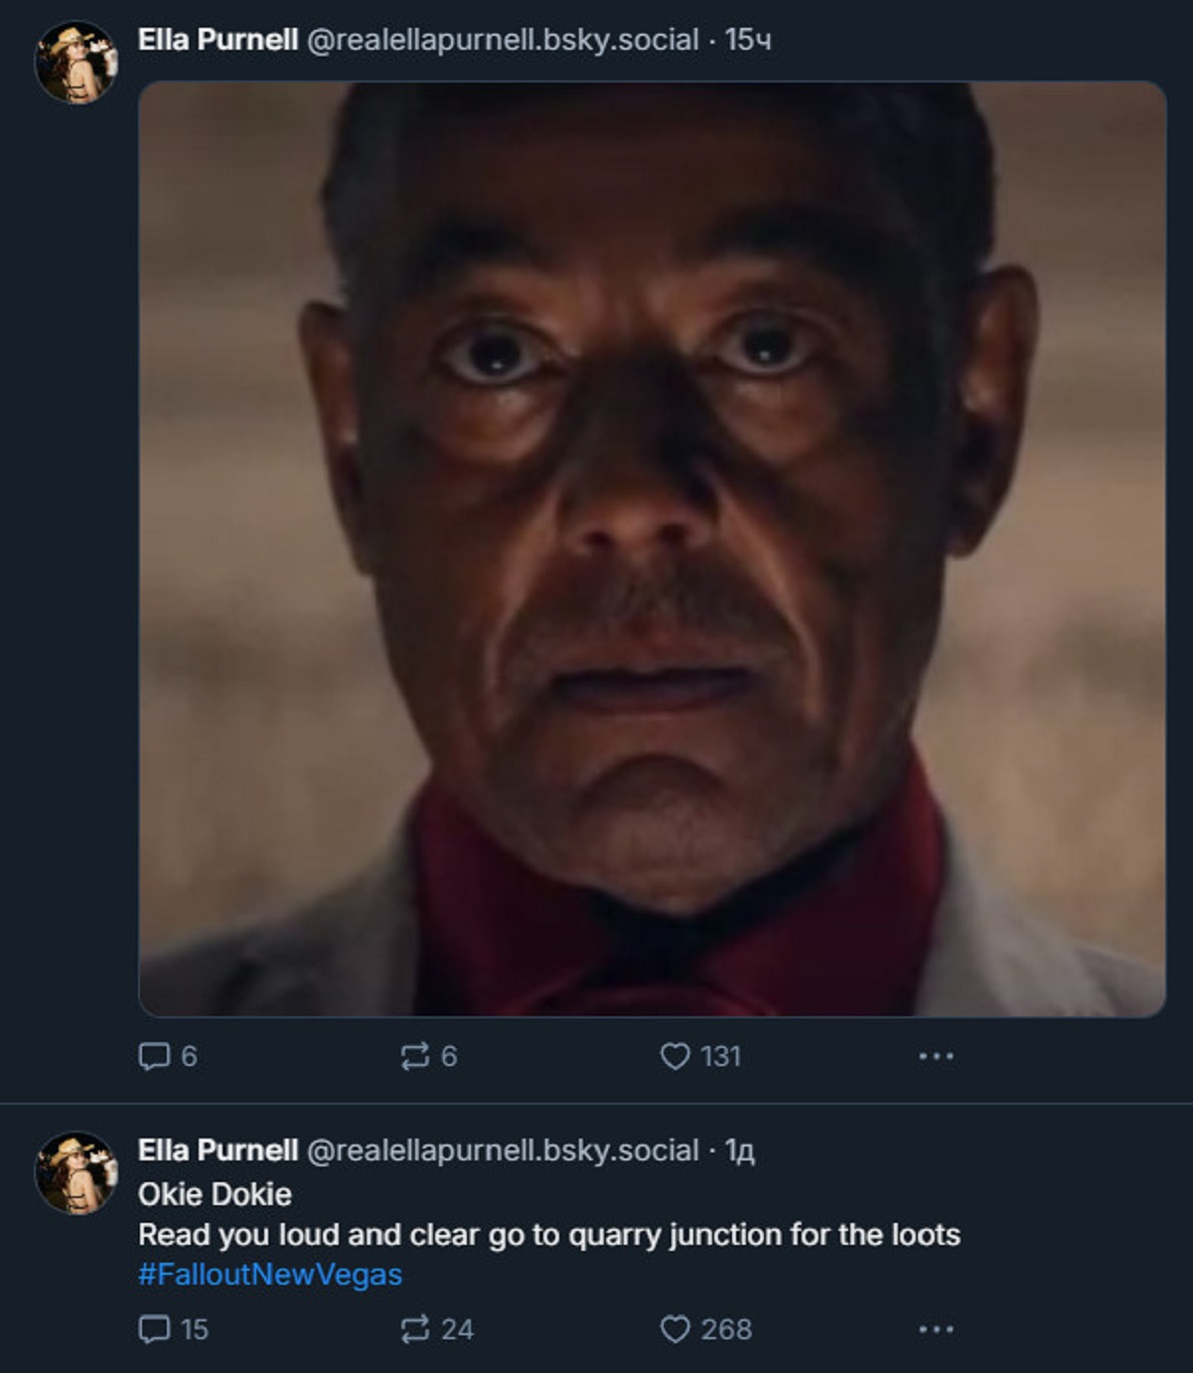Open Ella Purnell's name on top post
This screenshot has width=1193, height=1373.
tap(218, 40)
